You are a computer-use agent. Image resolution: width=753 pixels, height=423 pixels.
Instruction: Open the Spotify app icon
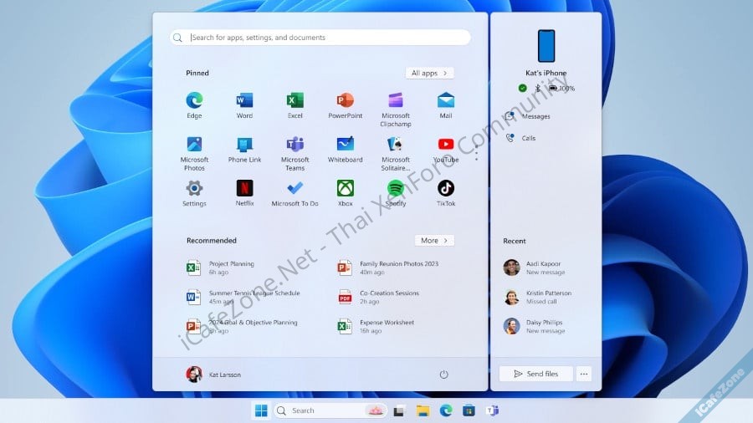396,188
